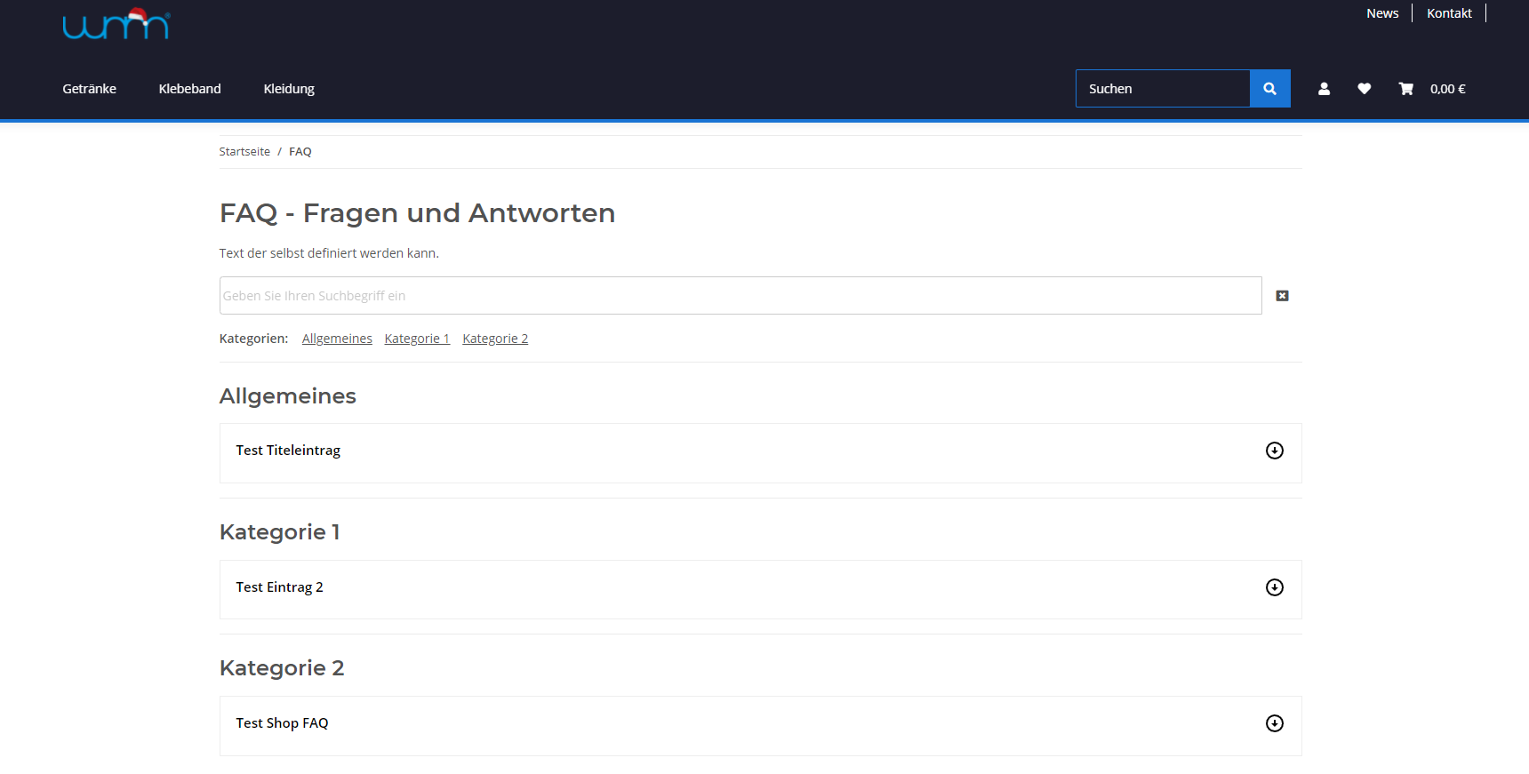The height and width of the screenshot is (774, 1529).
Task: Open the Klebeband menu
Action: (x=189, y=89)
